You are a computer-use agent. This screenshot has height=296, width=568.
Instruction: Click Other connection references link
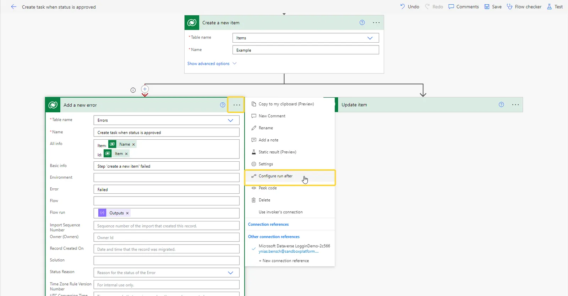tap(274, 237)
